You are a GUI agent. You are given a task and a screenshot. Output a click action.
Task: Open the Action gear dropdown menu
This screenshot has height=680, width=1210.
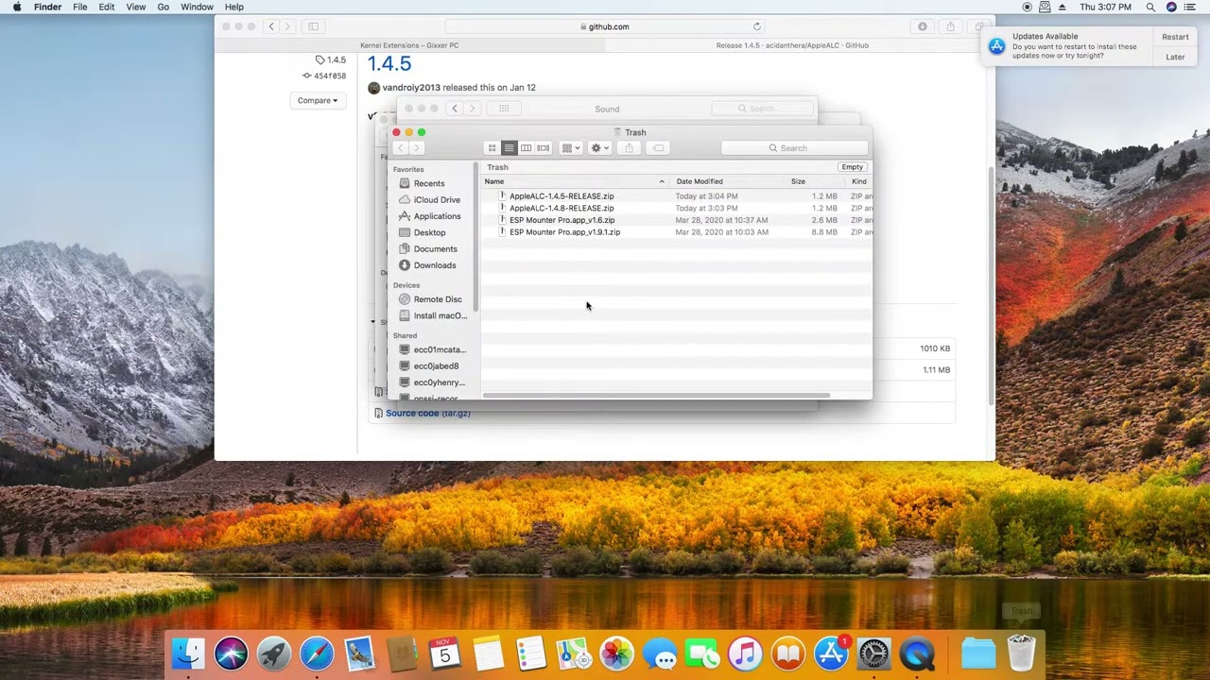pos(599,148)
